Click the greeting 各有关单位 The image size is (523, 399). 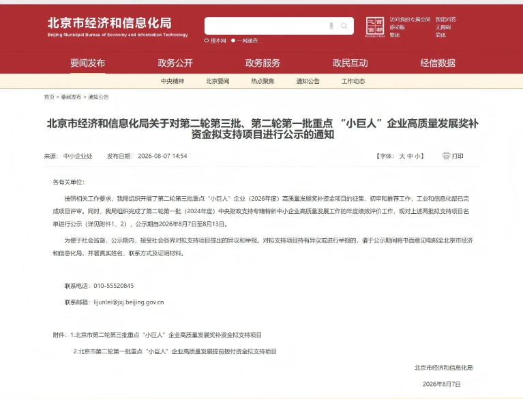pos(68,182)
